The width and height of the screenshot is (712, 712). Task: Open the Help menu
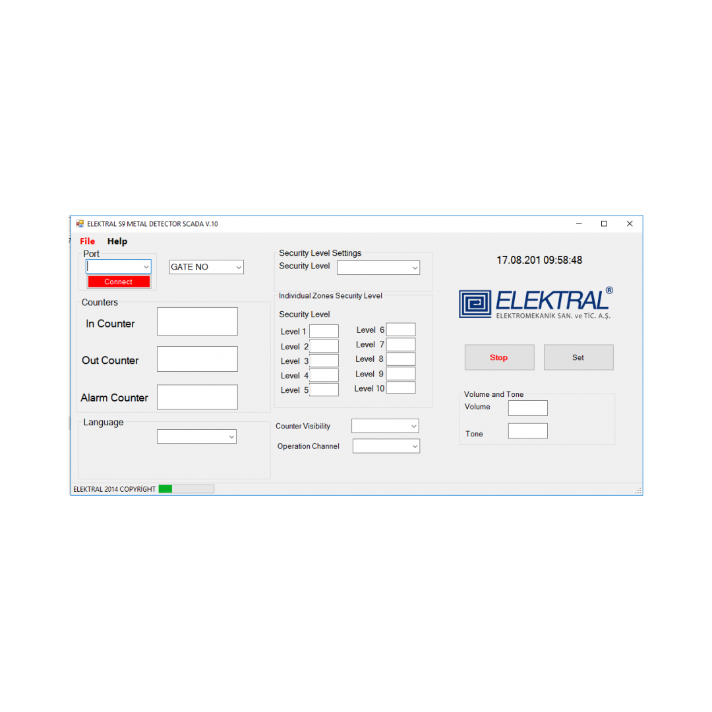pos(117,241)
